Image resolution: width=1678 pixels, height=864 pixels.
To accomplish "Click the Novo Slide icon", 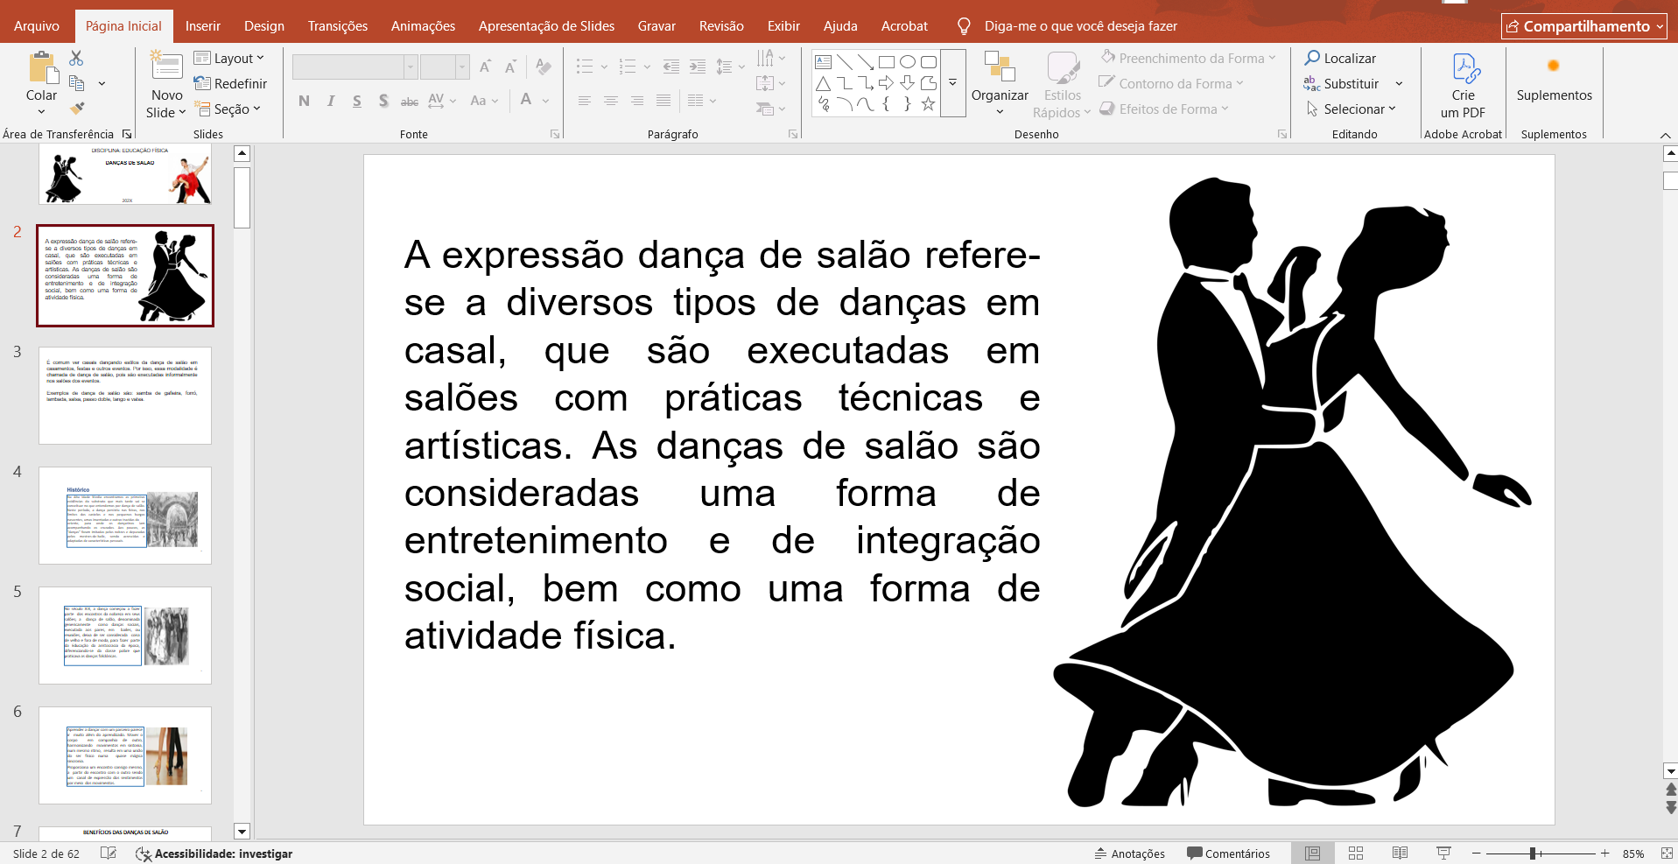I will point(166,67).
